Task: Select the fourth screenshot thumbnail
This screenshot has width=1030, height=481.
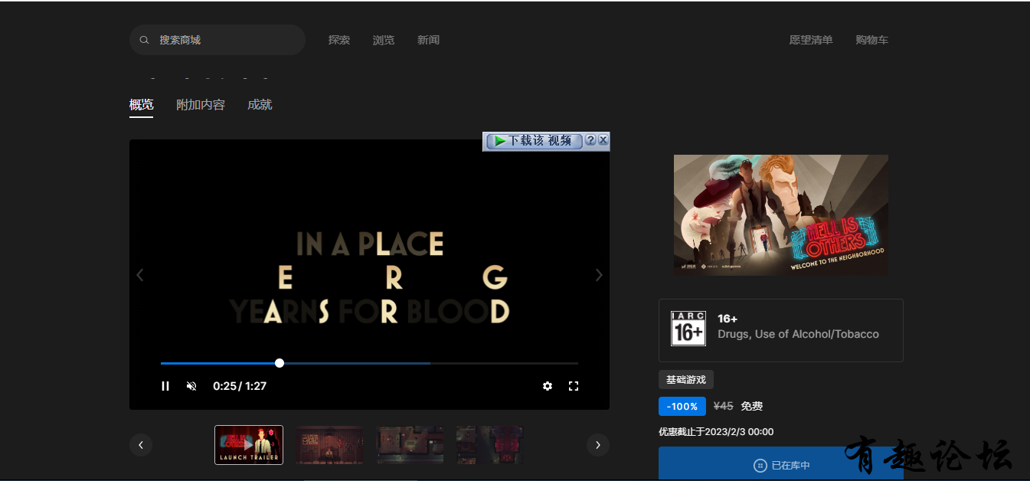Action: 490,445
